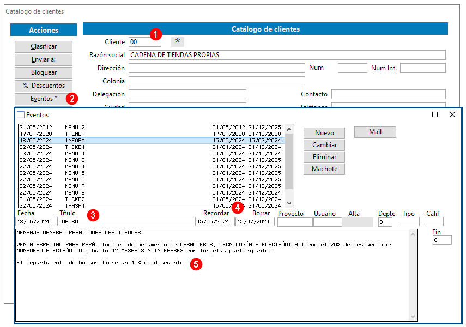466x327 pixels.
Task: Click the Cambiar button
Action: pos(324,145)
